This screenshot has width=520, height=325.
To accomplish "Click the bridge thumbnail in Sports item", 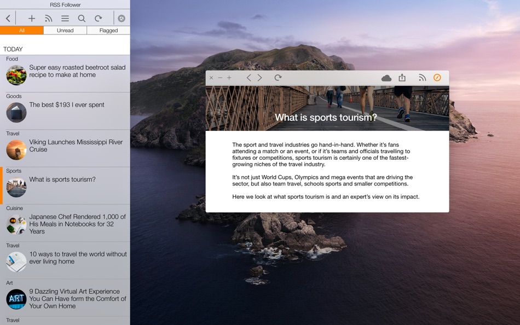I will coord(16,187).
